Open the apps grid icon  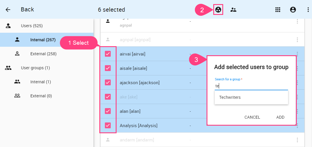tap(278, 10)
